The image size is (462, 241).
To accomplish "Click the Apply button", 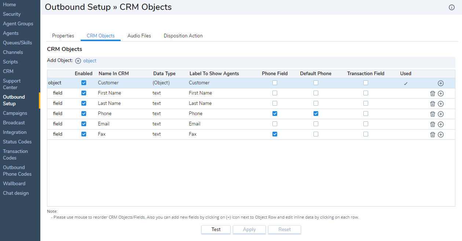I will [x=249, y=229].
